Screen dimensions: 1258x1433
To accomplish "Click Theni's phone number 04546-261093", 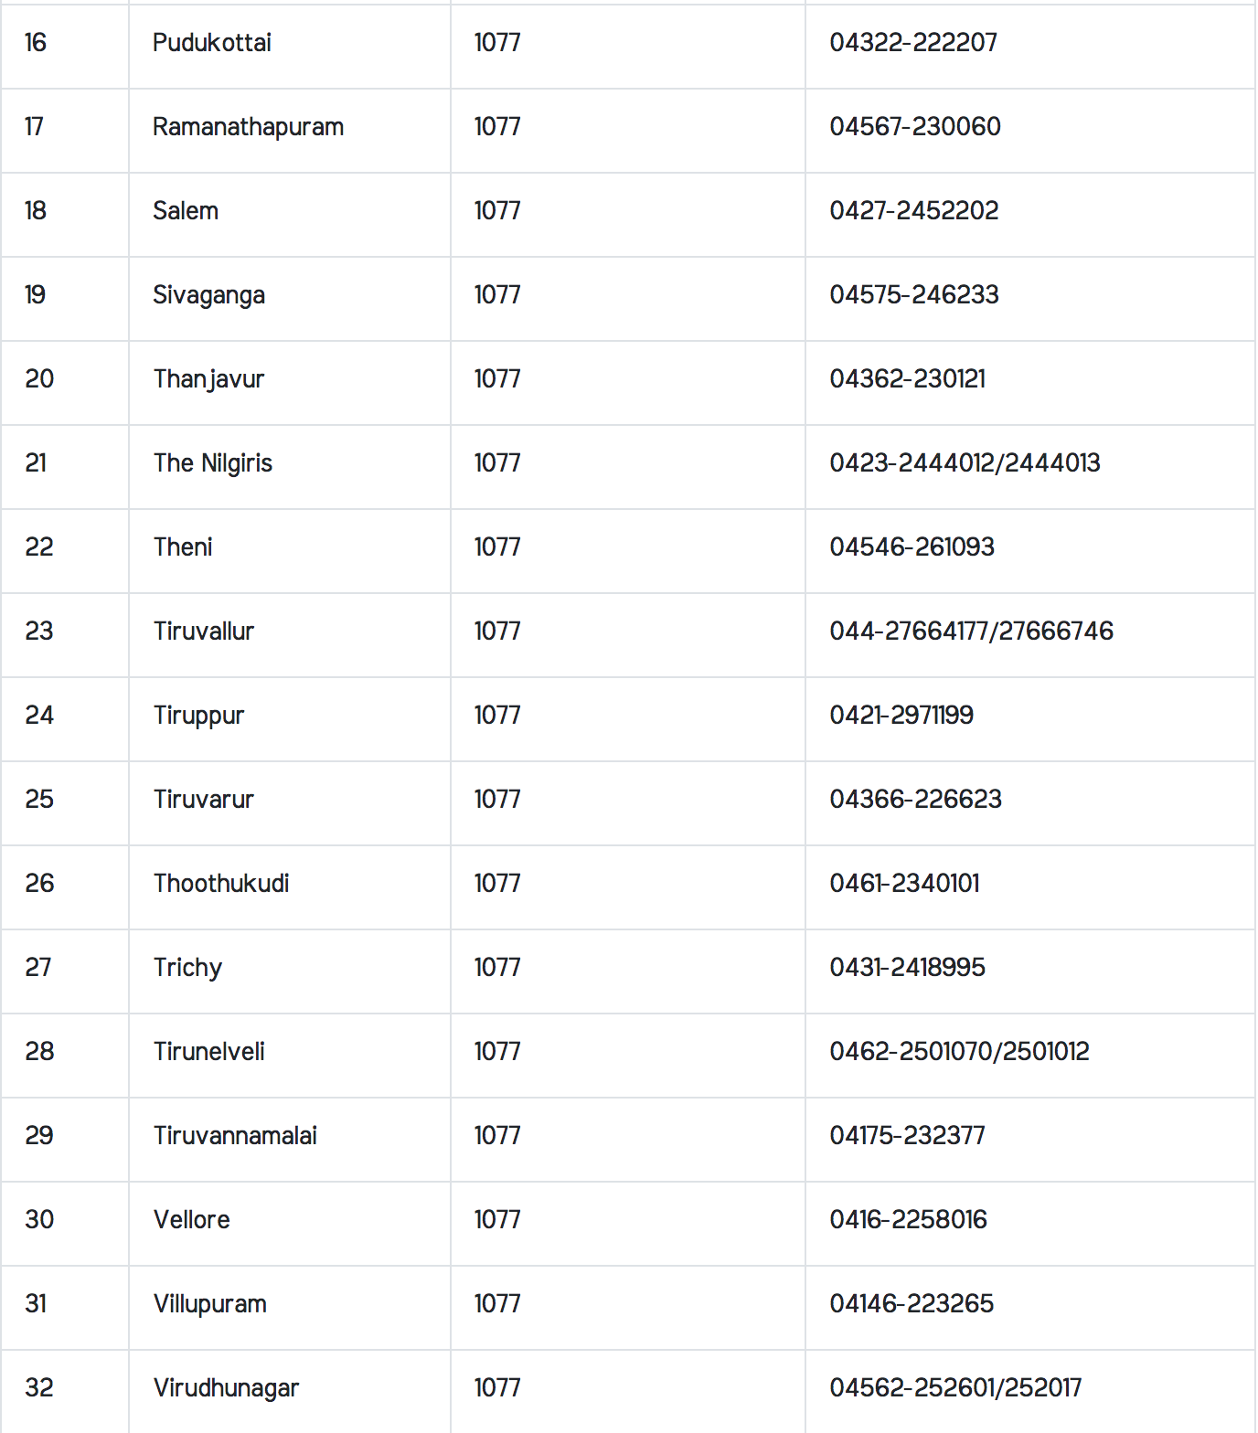I will tap(912, 547).
